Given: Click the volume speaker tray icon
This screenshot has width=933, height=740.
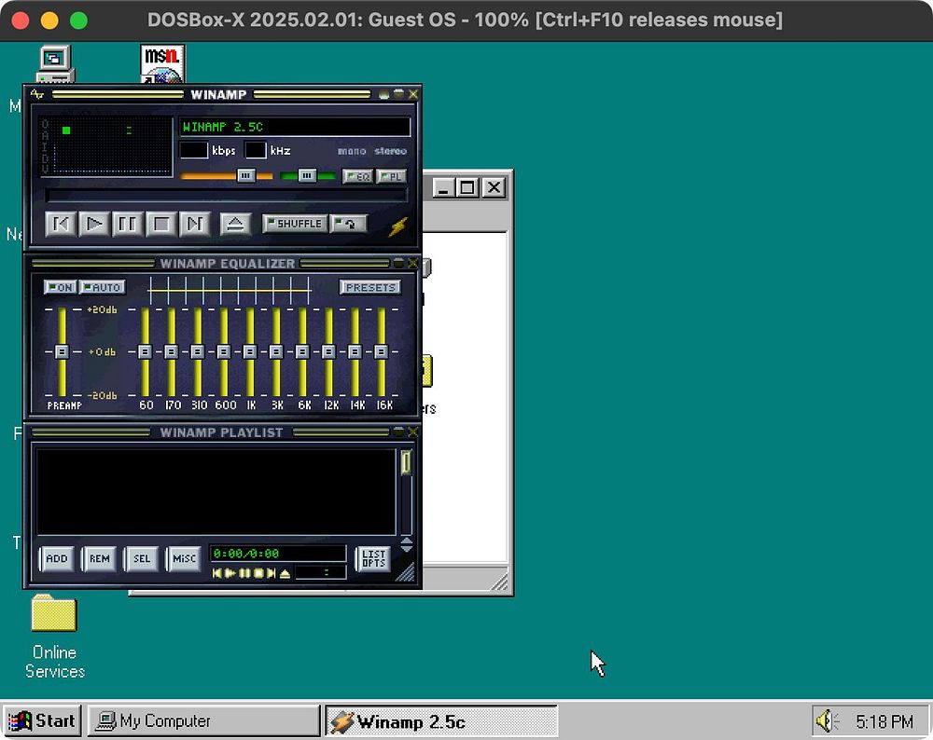Looking at the screenshot, I should coord(827,720).
